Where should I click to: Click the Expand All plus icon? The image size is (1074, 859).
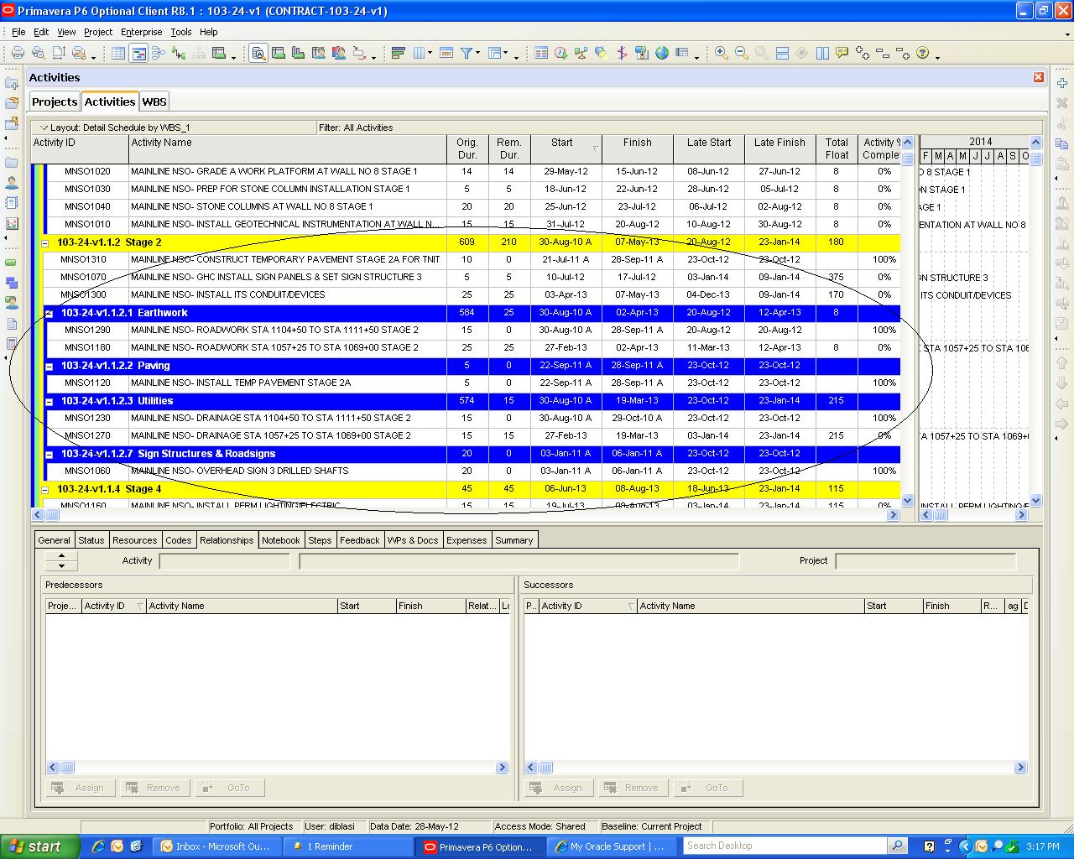[x=863, y=53]
